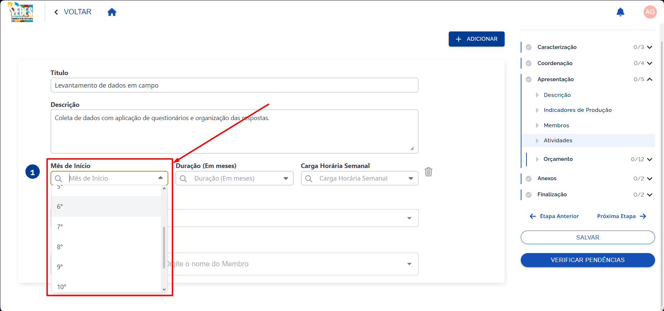Viewport: 664px width, 311px height.
Task: Click the check circle beside Caracterização
Action: 529,47
